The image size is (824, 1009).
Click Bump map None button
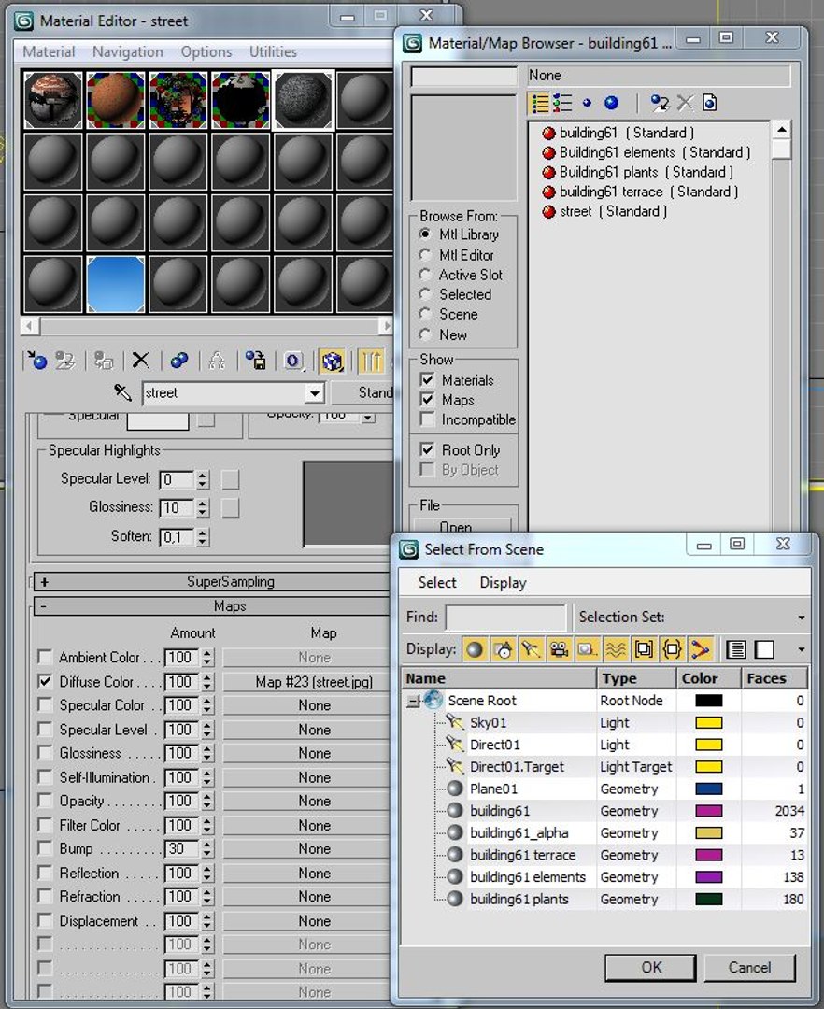pyautogui.click(x=306, y=848)
